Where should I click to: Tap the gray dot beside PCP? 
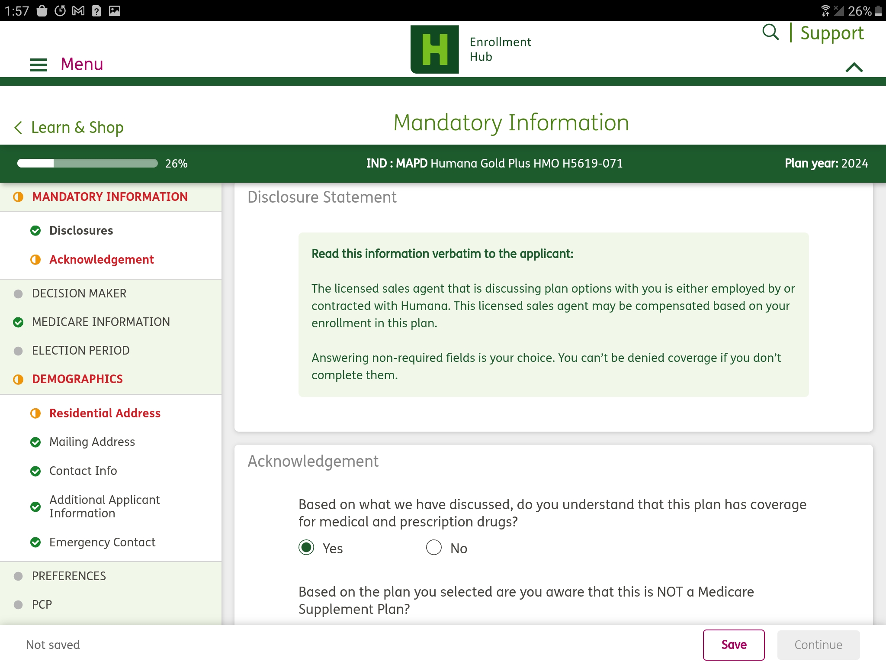point(18,605)
